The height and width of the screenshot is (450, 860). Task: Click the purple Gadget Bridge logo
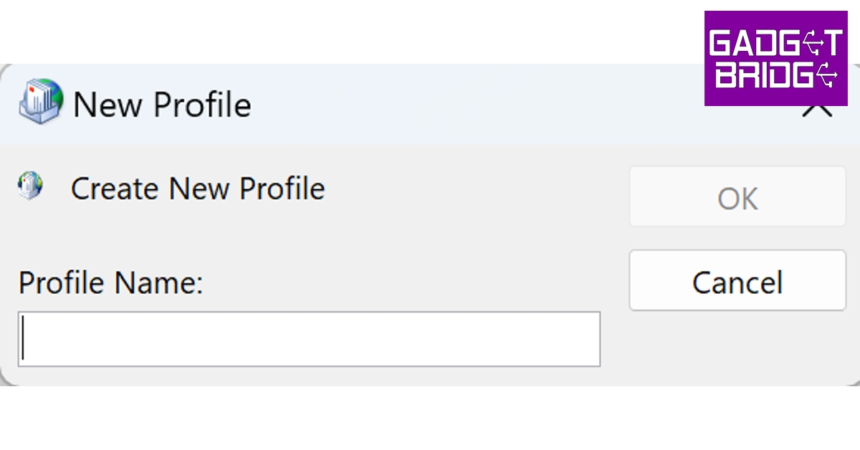coord(775,58)
